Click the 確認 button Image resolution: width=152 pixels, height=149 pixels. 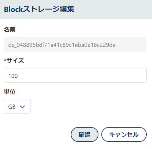pyautogui.click(x=84, y=134)
